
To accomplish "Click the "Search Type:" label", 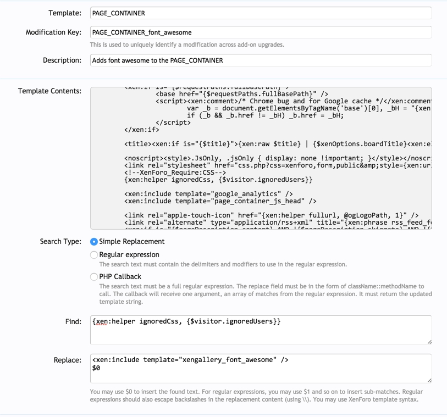I will point(60,242).
